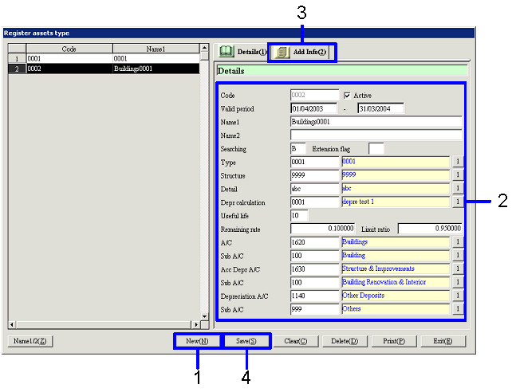Click the empty Name2 field
The width and height of the screenshot is (516, 392).
(376, 135)
